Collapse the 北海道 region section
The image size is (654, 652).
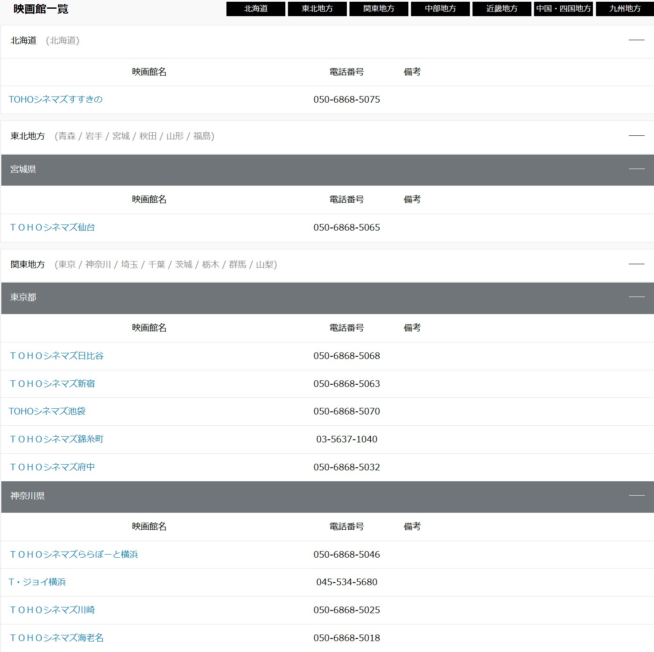[x=636, y=40]
